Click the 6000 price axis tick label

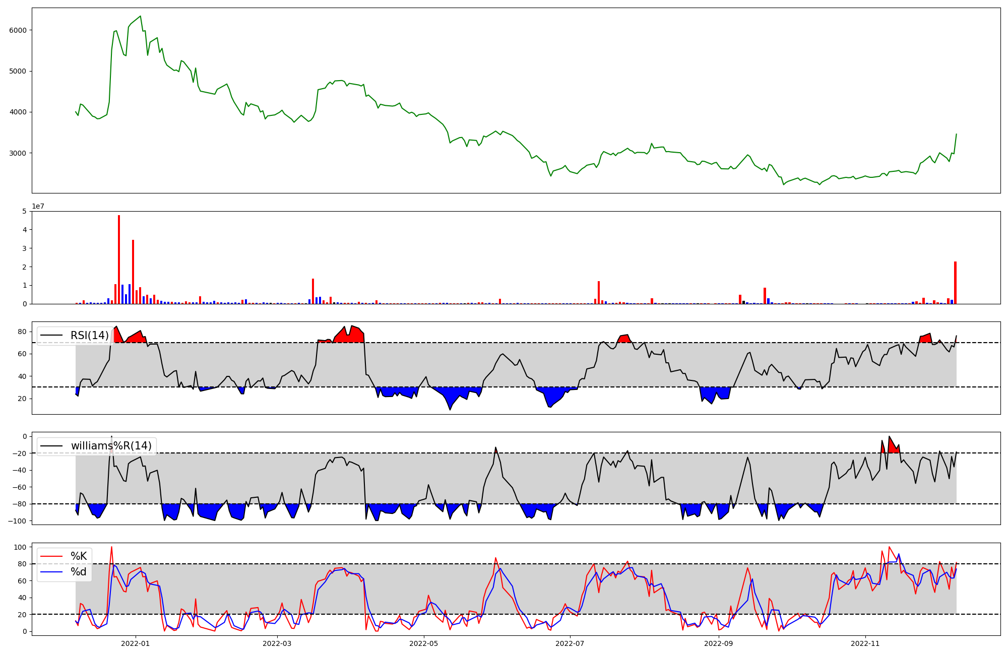coord(18,30)
